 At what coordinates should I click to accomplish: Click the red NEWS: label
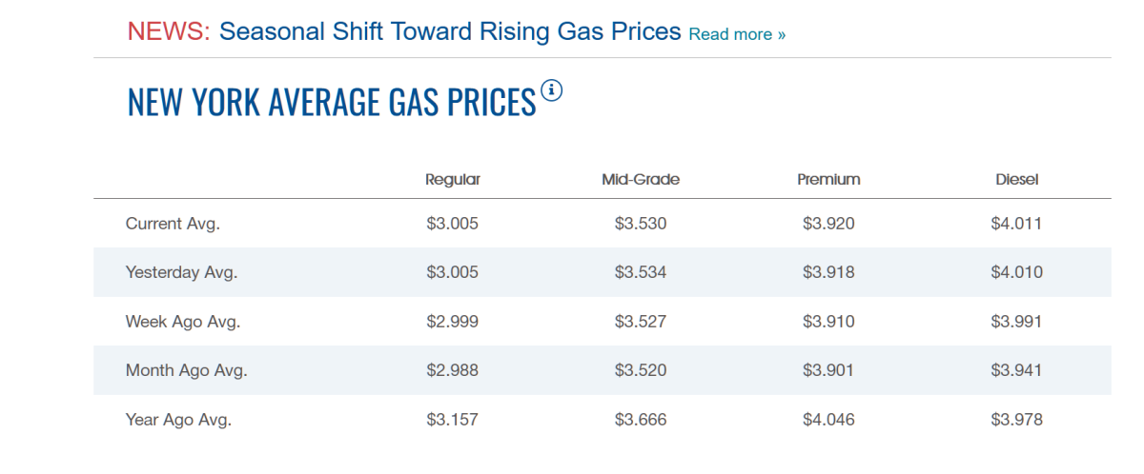pos(168,31)
